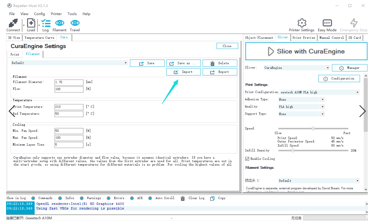Open the Config menu
The image size is (370, 221).
click(39, 14)
